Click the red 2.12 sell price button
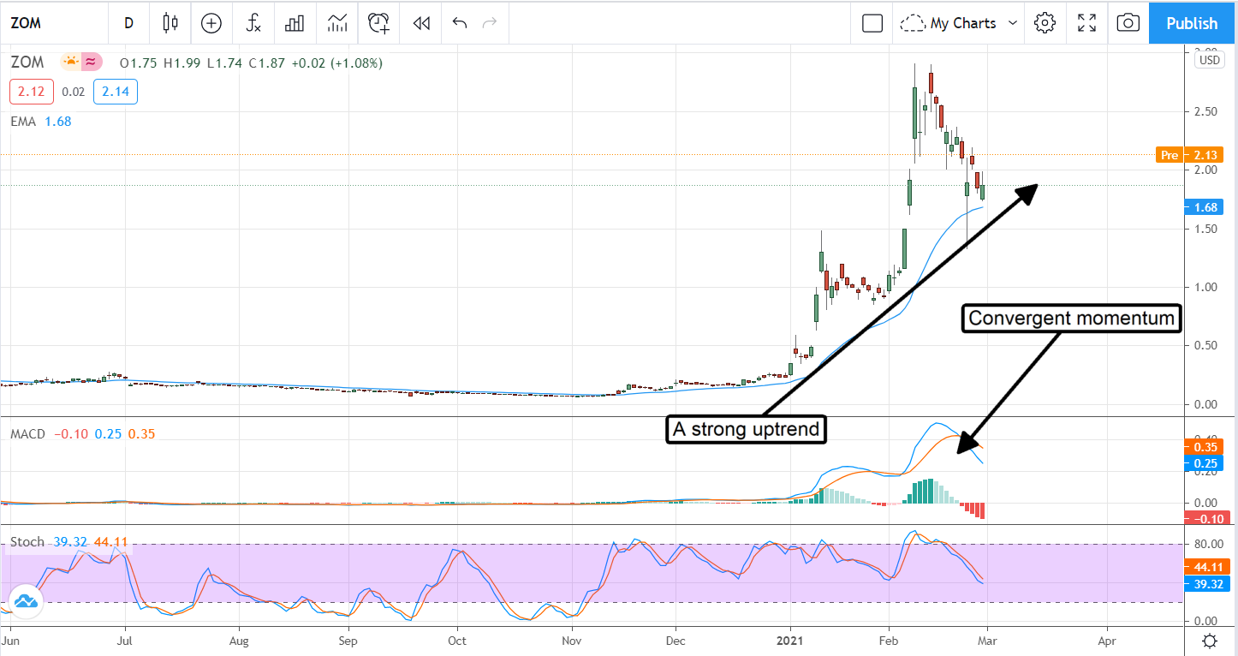This screenshot has height=656, width=1238. tap(32, 92)
